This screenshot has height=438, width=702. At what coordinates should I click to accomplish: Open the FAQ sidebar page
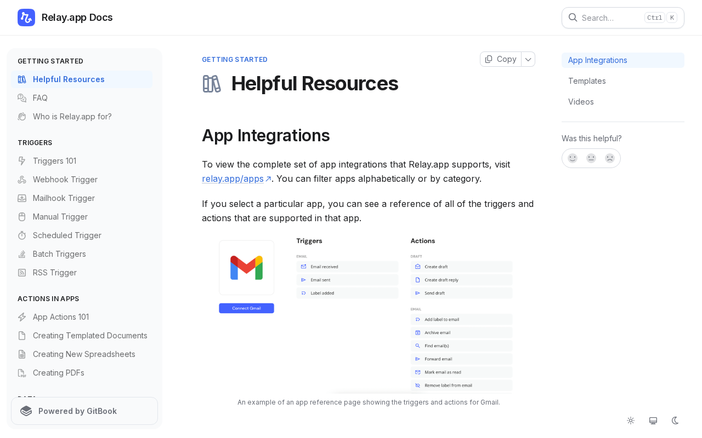[x=82, y=98]
